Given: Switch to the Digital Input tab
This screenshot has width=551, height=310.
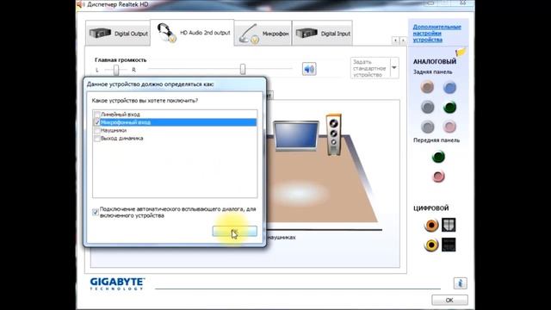Looking at the screenshot, I should point(322,34).
